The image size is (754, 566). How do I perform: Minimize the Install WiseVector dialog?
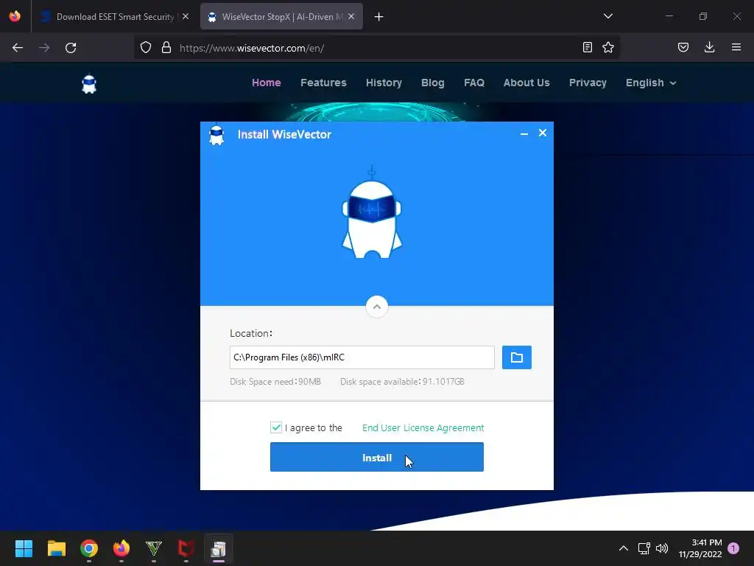[x=524, y=133]
